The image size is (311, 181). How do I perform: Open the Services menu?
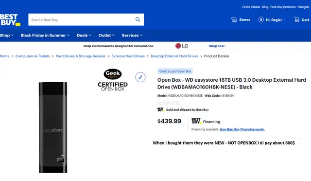pos(132,36)
